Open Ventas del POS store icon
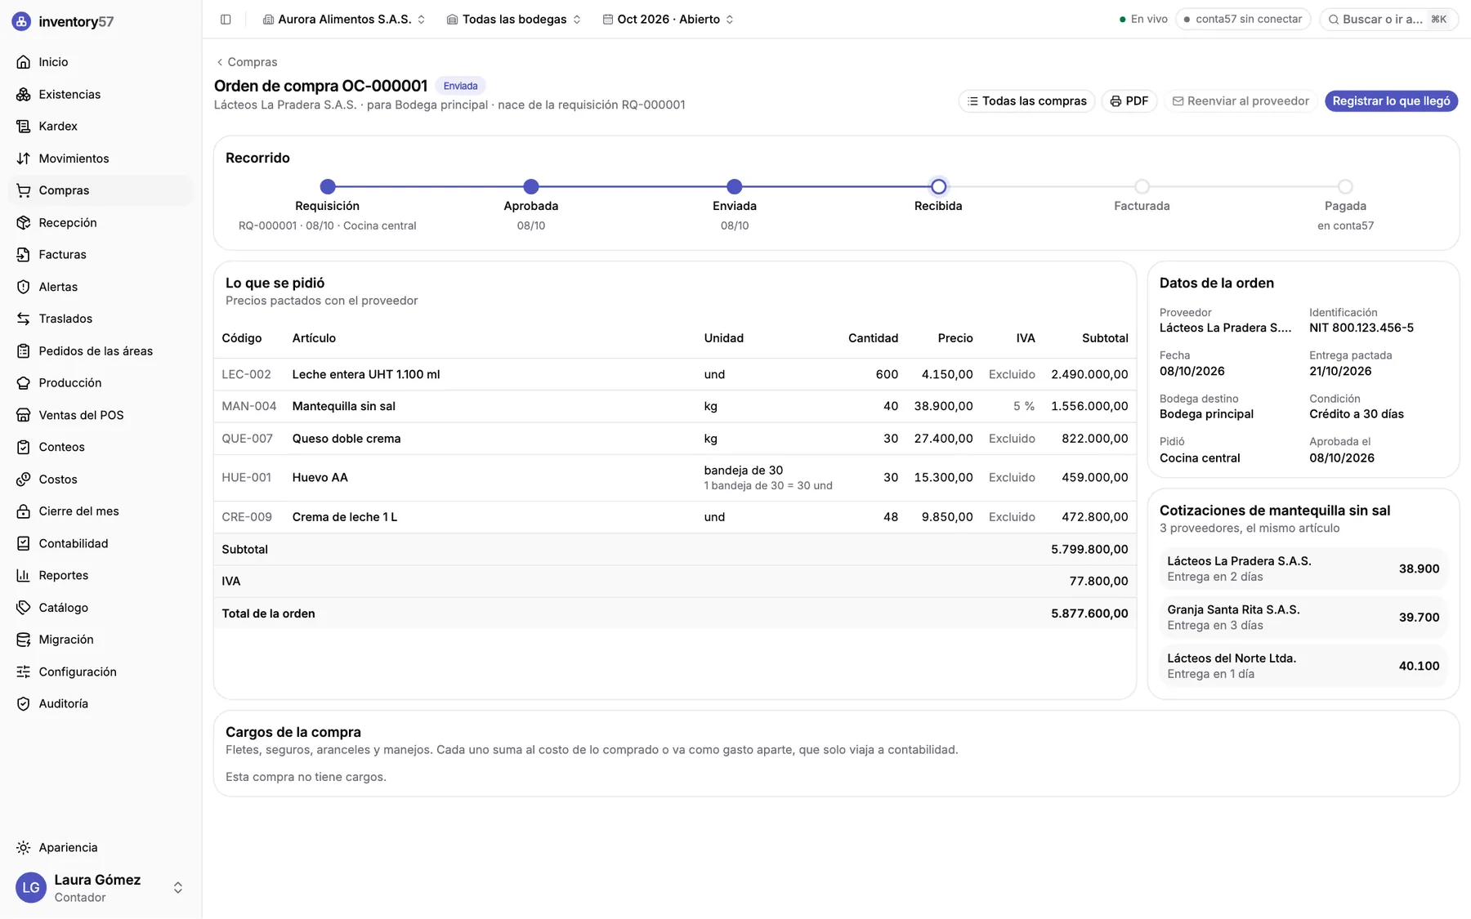This screenshot has width=1471, height=919. pyautogui.click(x=23, y=415)
